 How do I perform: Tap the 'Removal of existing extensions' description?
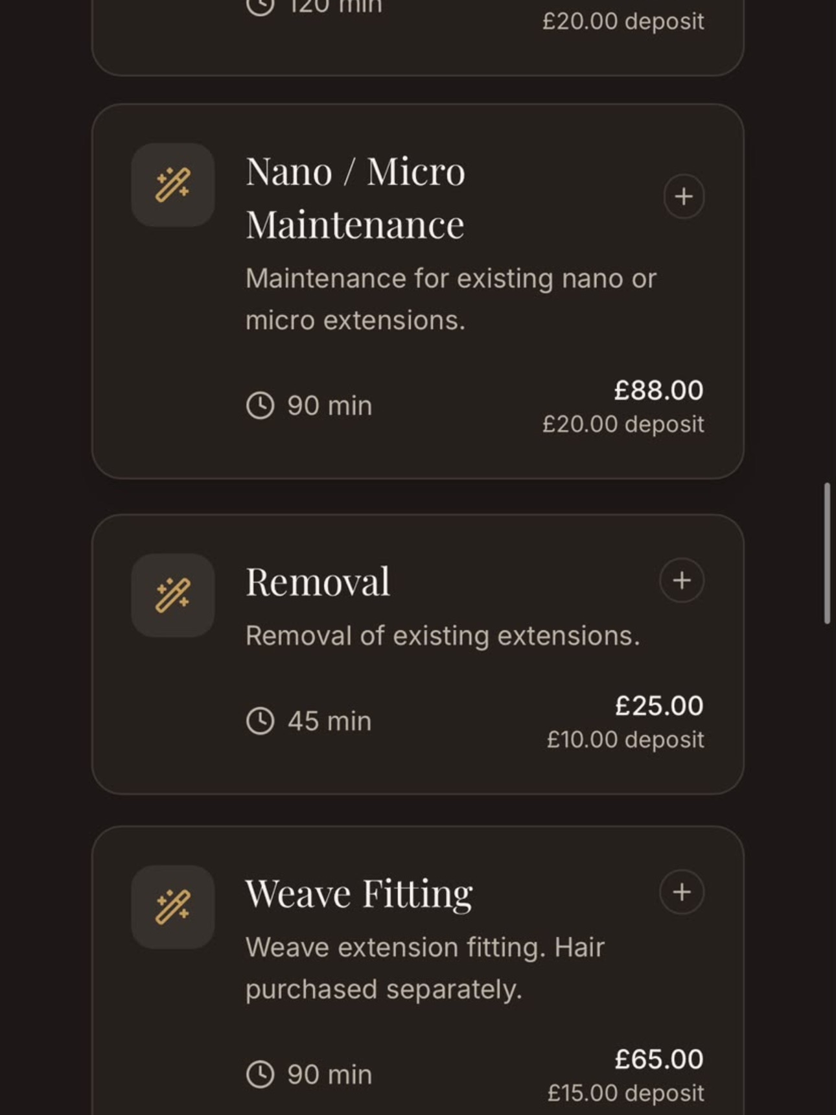(x=443, y=636)
